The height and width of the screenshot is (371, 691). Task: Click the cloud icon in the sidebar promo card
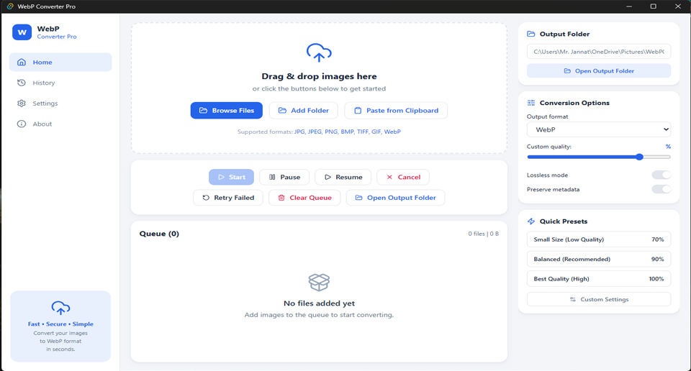tap(60, 308)
